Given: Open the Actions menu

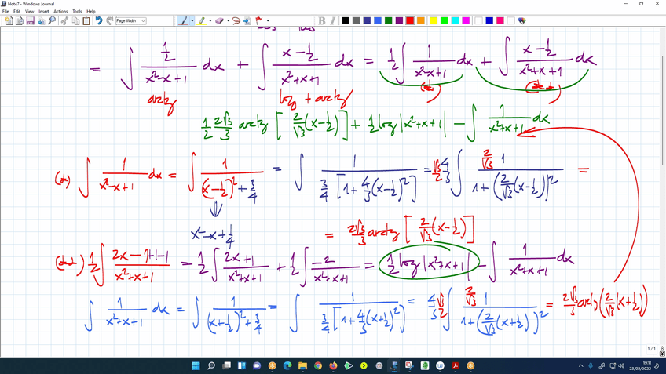Looking at the screenshot, I should tap(60, 12).
